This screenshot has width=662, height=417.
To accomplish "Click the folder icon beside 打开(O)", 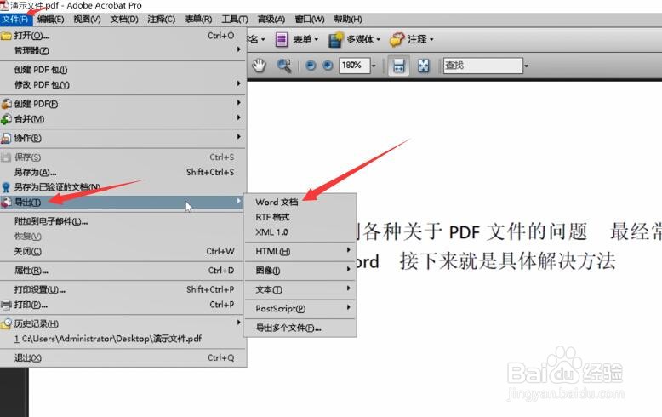I will click(x=6, y=36).
